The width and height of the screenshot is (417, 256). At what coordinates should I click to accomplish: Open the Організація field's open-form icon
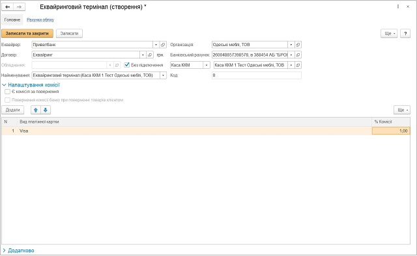point(298,45)
